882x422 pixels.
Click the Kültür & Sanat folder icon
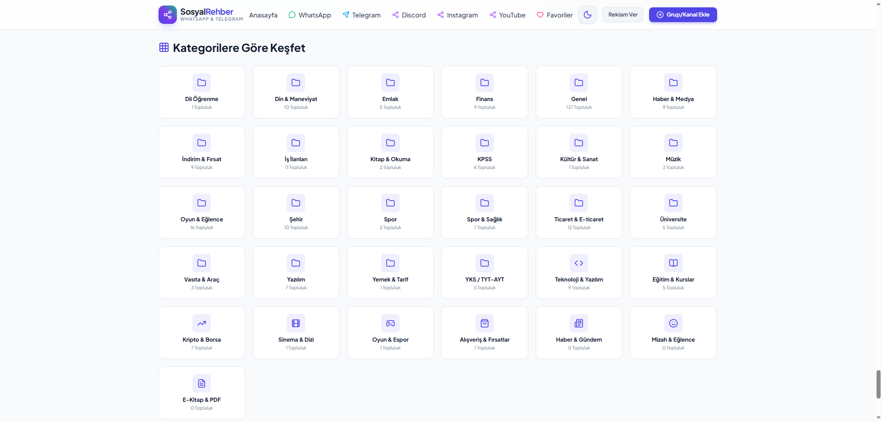(579, 143)
